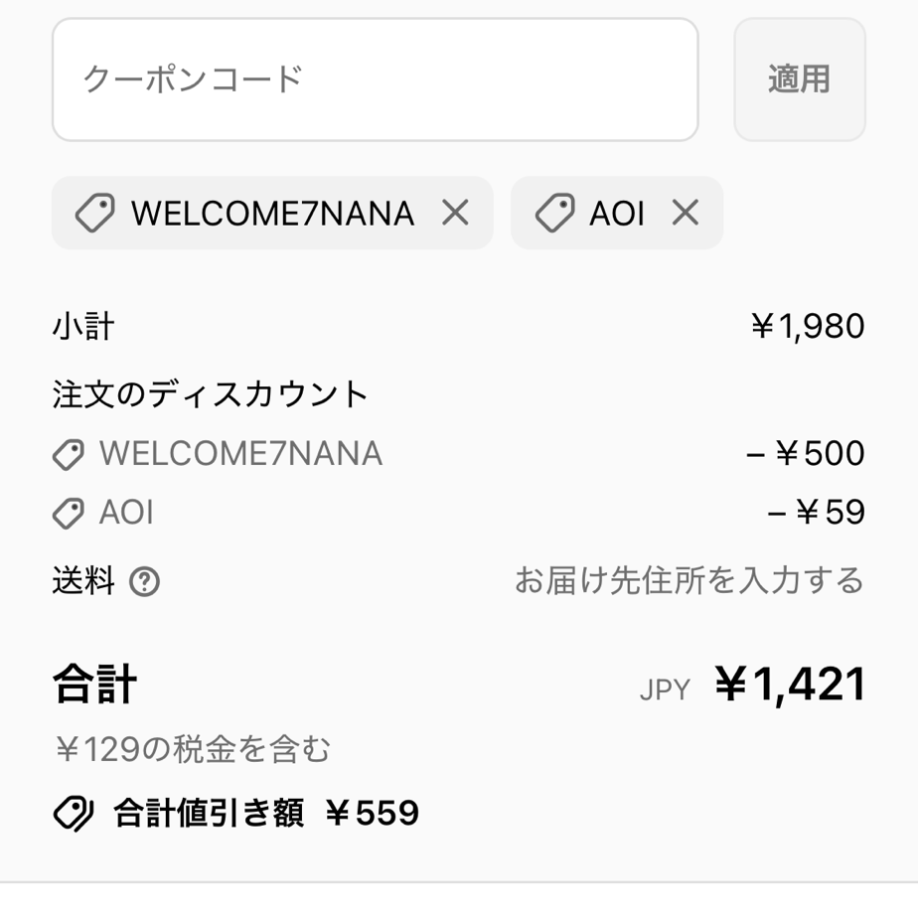Click tag icon on AOI chip
This screenshot has width=918, height=918.
[554, 214]
